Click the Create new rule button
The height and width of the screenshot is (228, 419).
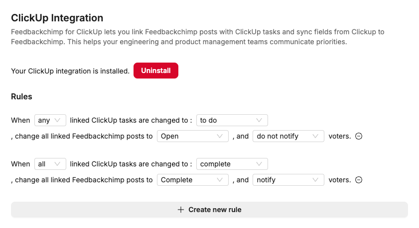point(209,210)
